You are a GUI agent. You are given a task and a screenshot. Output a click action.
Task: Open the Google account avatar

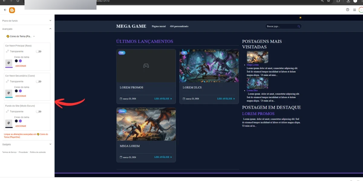click(361, 10)
